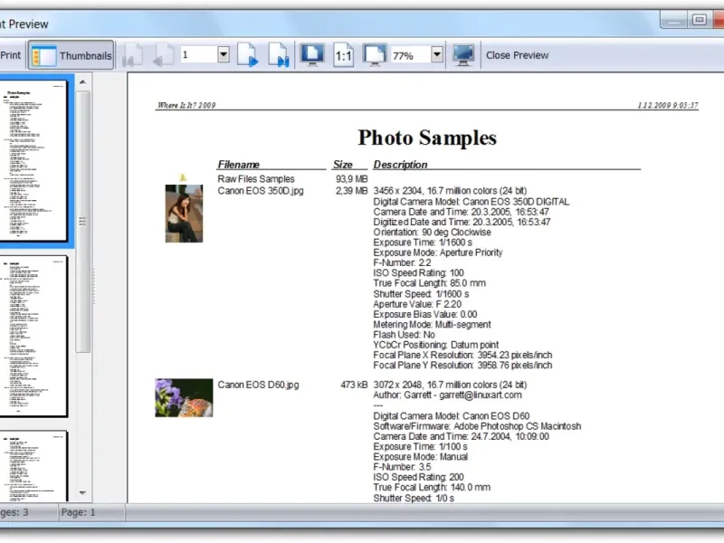Click the page number input field
The width and height of the screenshot is (724, 543).
[198, 55]
